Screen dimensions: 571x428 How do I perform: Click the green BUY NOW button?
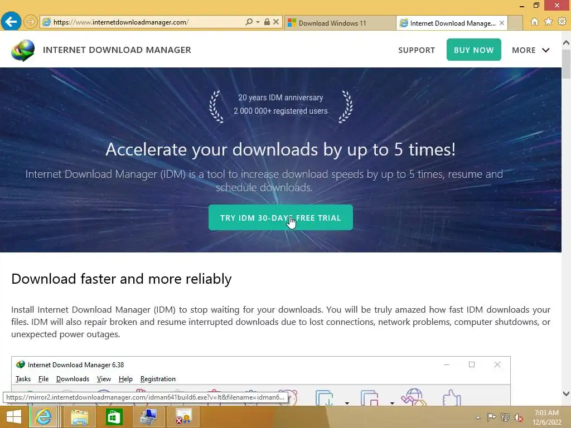tap(474, 50)
